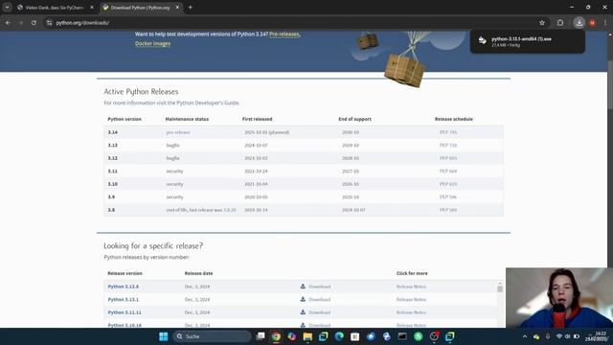Open the Chrome profile avatar
This screenshot has width=613, height=345.
[592, 23]
